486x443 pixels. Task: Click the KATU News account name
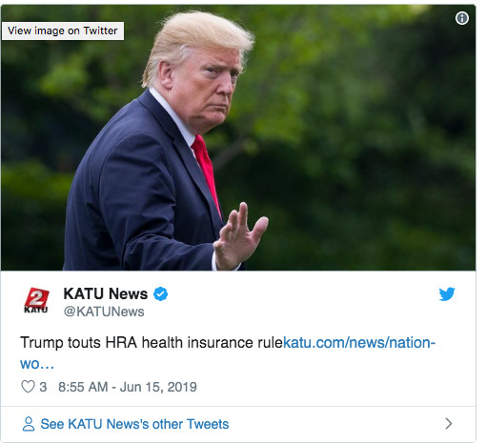pos(106,293)
